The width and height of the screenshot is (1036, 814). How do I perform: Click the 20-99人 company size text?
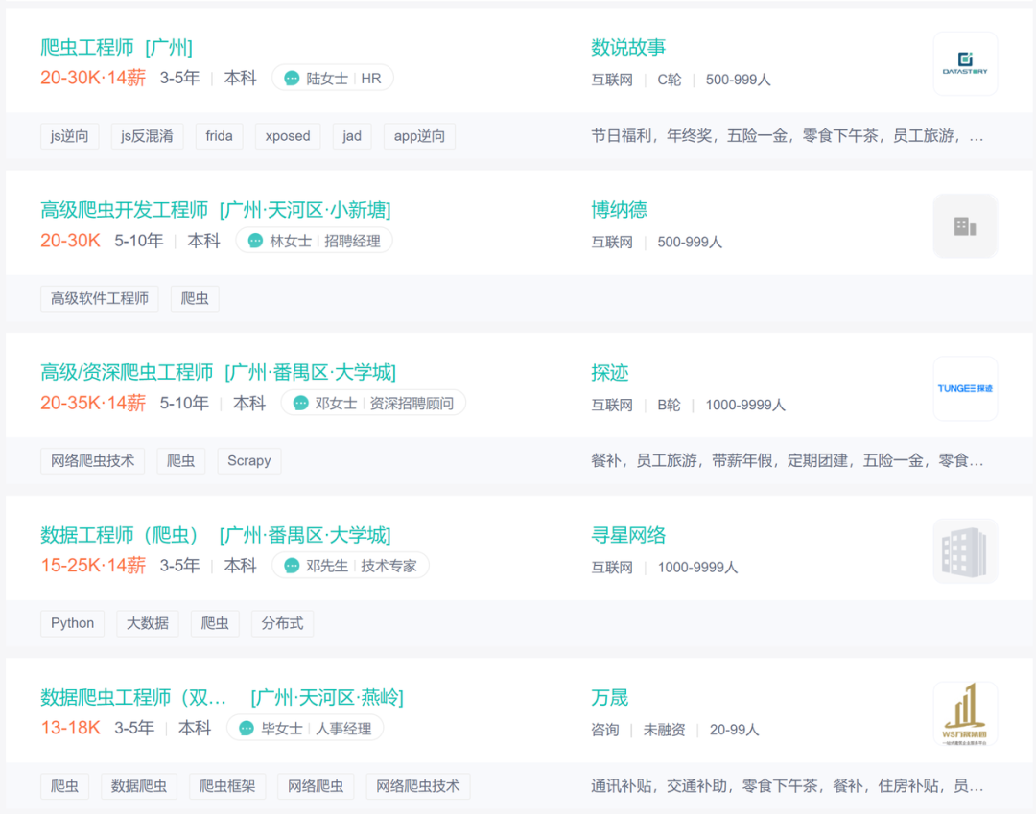coord(734,730)
